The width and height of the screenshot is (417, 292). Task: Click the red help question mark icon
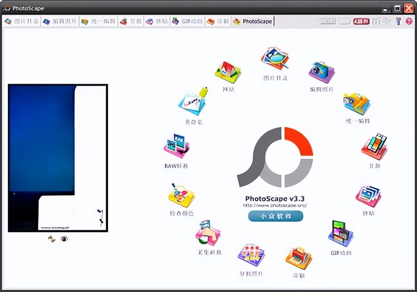click(x=409, y=21)
